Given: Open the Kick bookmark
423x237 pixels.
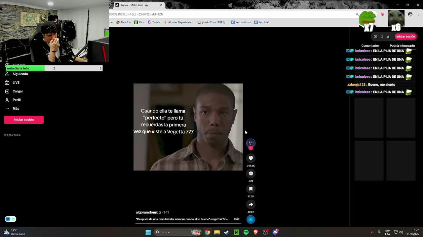Looking at the screenshot, I should 139,22.
